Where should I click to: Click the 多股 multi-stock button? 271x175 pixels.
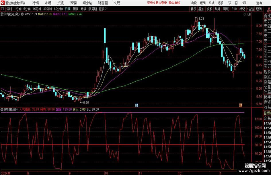coord(209,9)
